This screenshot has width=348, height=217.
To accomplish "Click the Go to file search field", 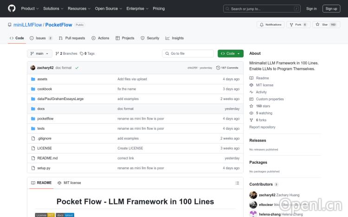I will (187, 53).
